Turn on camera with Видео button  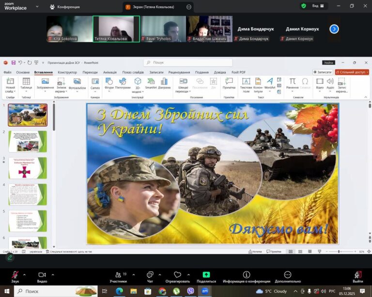(x=42, y=277)
